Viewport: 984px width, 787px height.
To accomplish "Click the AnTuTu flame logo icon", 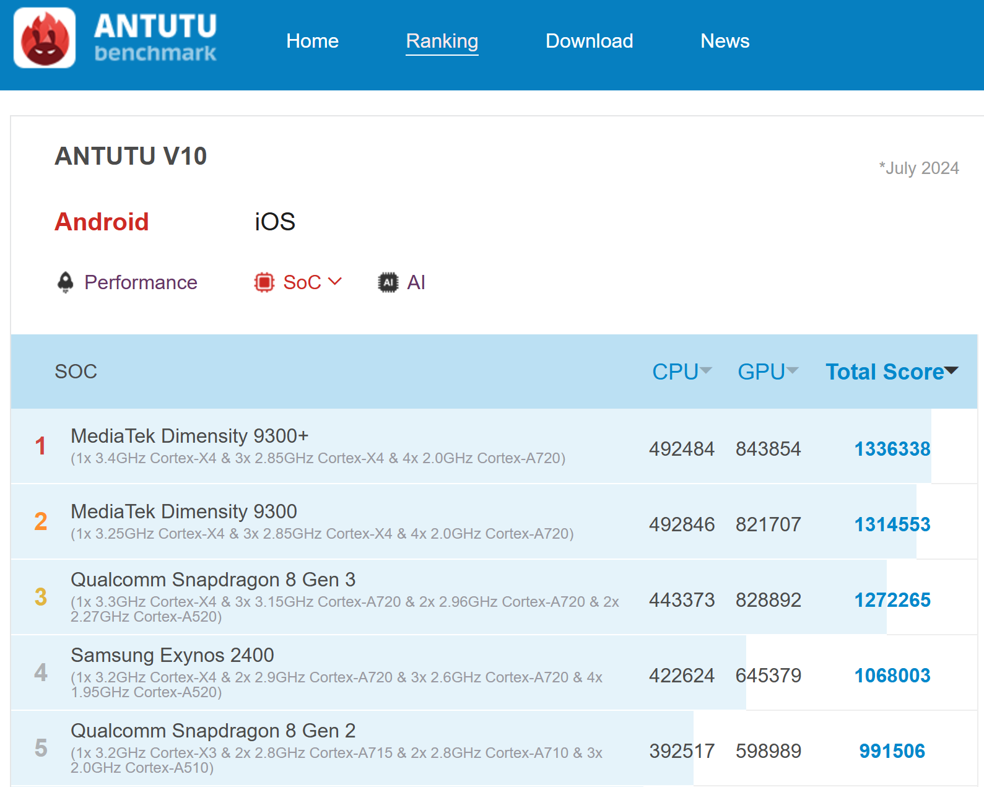I will (45, 38).
